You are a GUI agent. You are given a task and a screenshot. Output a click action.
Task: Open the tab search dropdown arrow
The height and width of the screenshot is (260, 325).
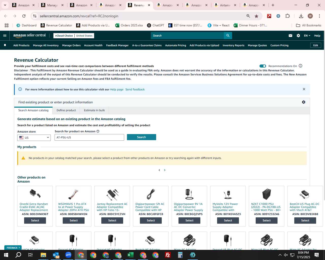[x=5, y=5]
